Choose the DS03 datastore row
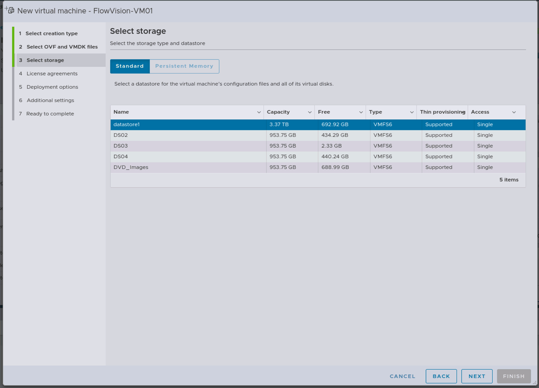The image size is (539, 388). tap(187, 146)
